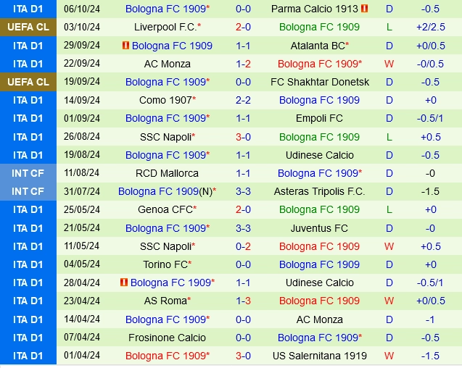Click Torino FC team name
The height and width of the screenshot is (368, 462).
tap(165, 264)
